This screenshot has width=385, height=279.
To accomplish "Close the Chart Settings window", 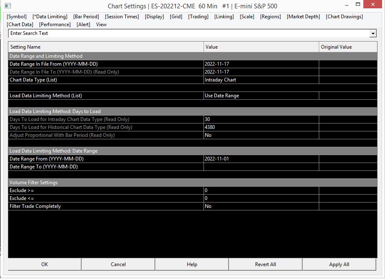I will pos(373,5).
